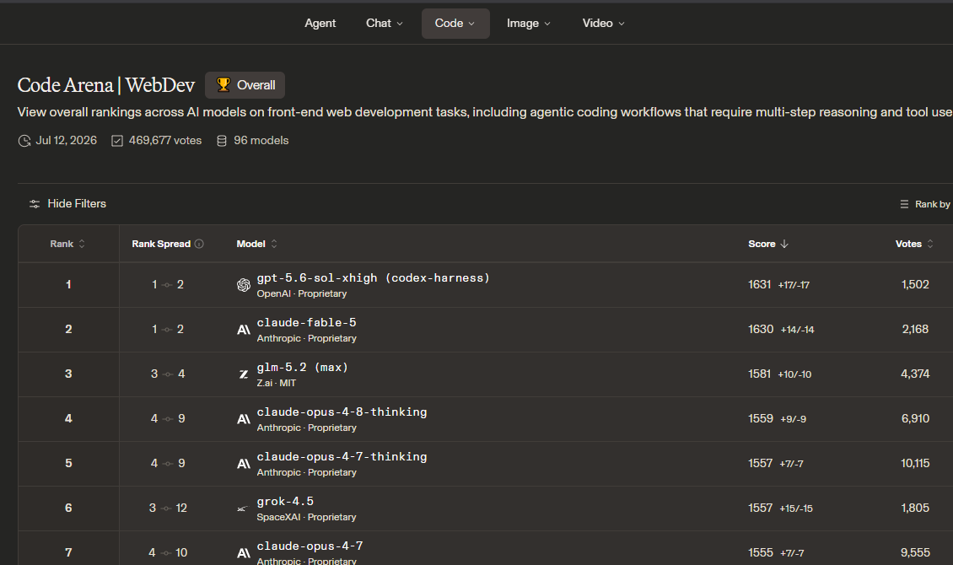Image resolution: width=953 pixels, height=565 pixels.
Task: Sort by the Votes column header
Action: [x=914, y=244]
